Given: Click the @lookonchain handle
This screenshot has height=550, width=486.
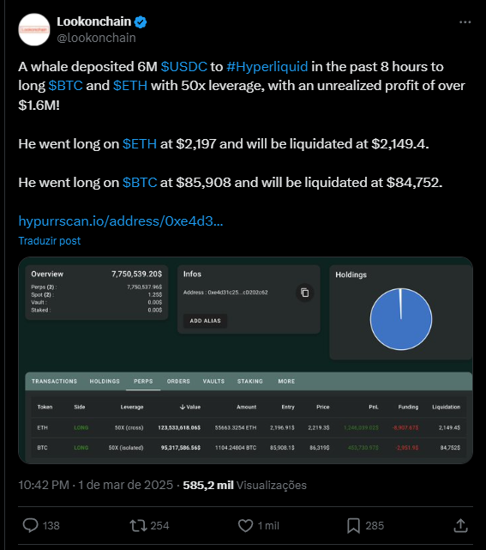Looking at the screenshot, I should (x=96, y=38).
